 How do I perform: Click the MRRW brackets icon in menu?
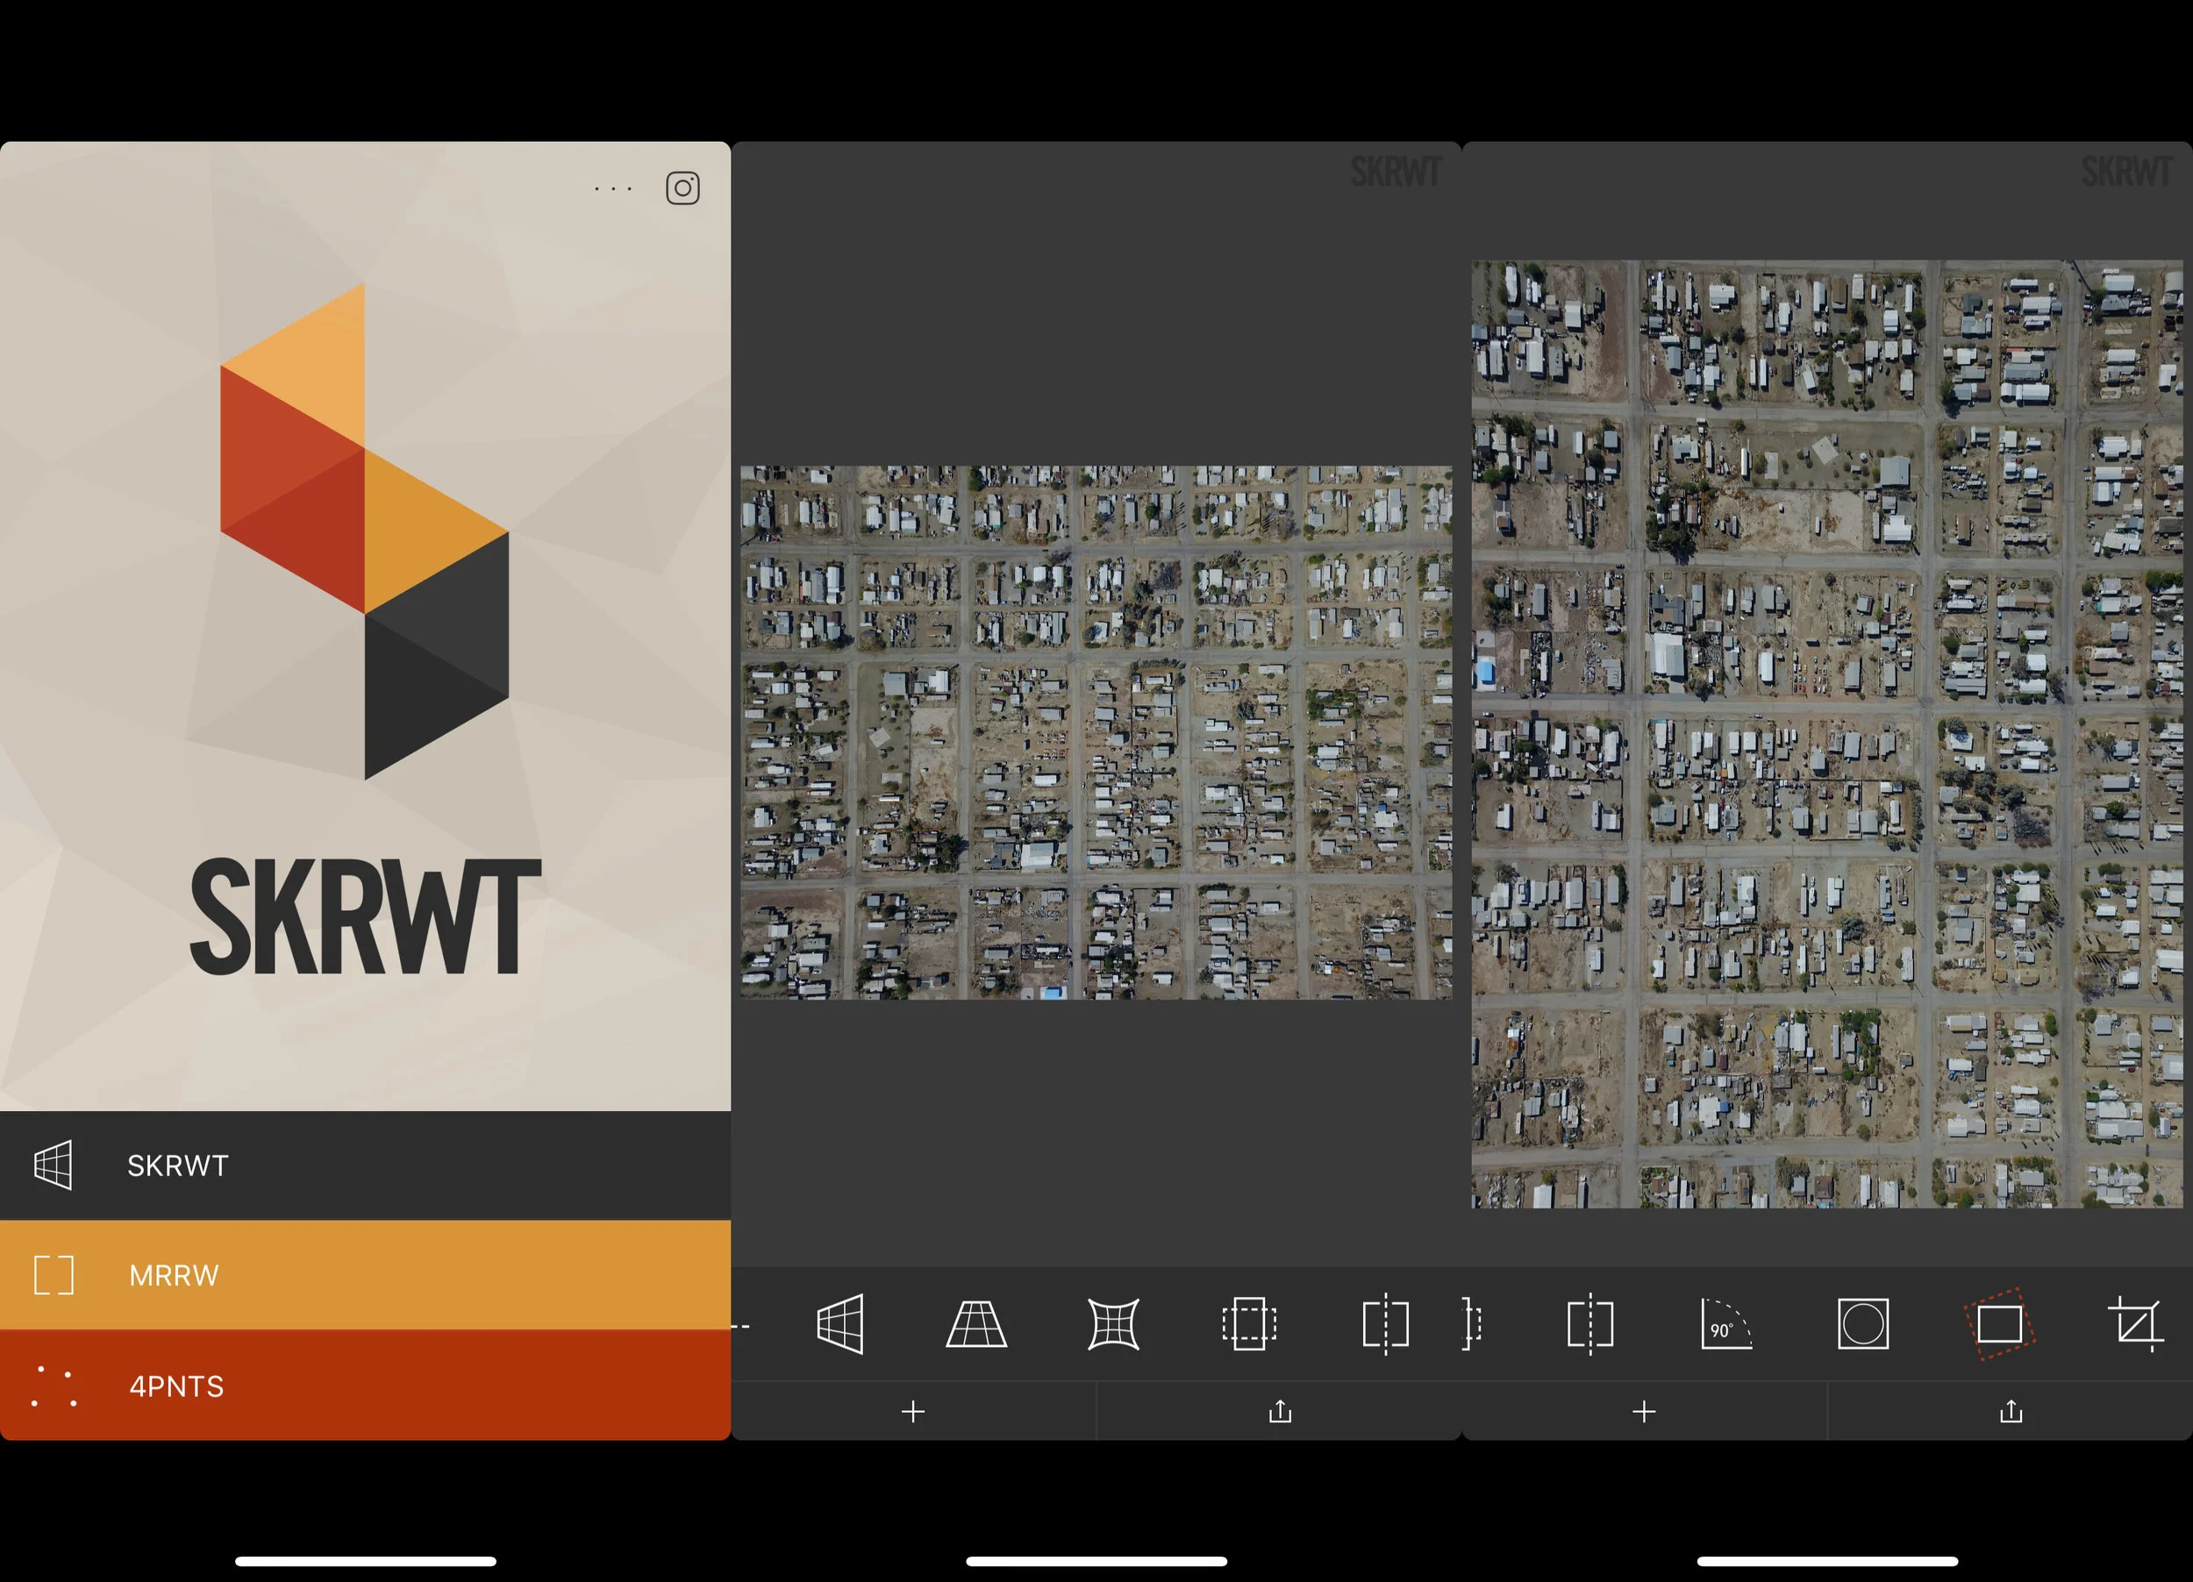pyautogui.click(x=54, y=1275)
